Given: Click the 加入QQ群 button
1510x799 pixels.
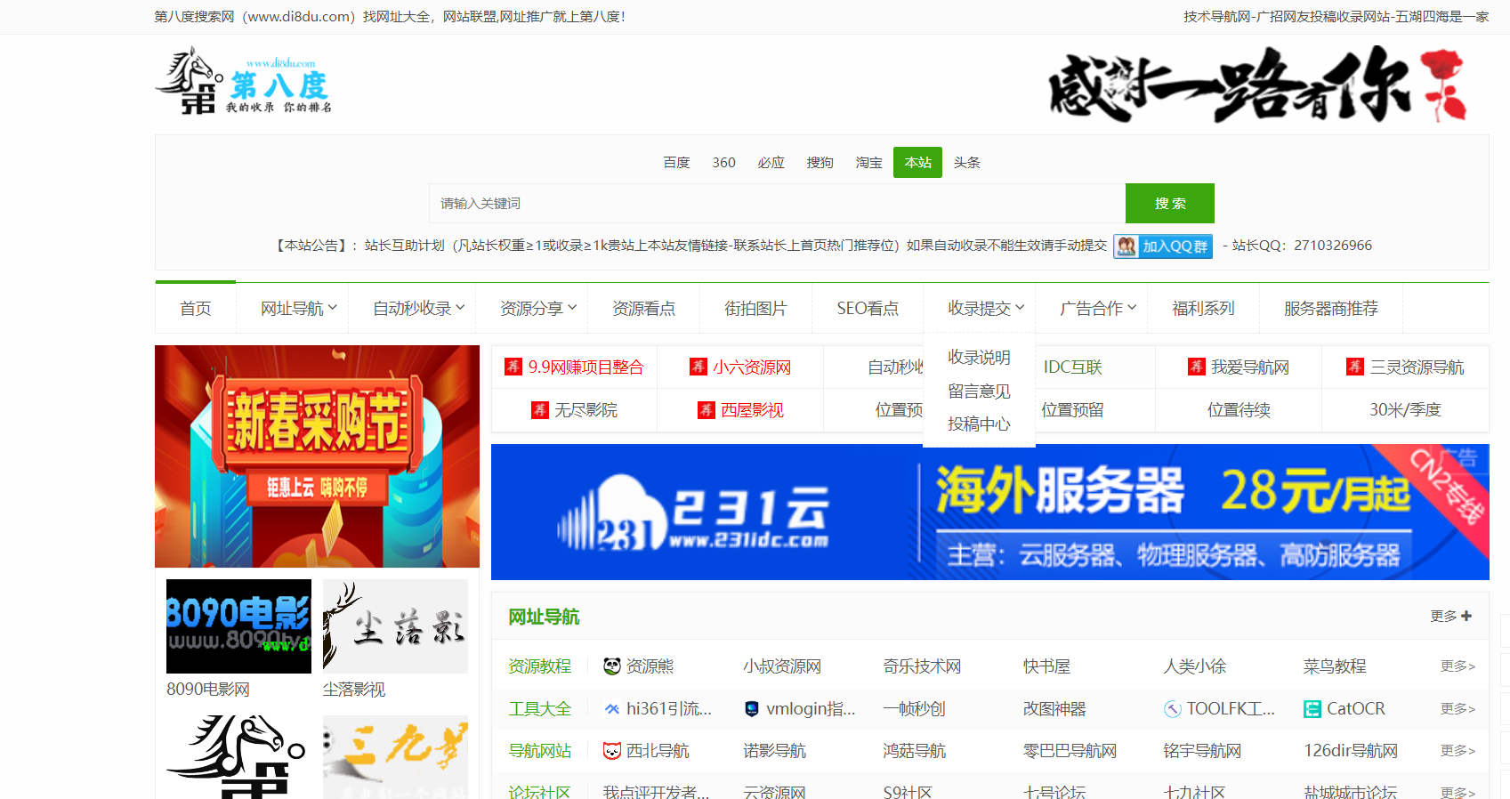Looking at the screenshot, I should click(x=1163, y=246).
